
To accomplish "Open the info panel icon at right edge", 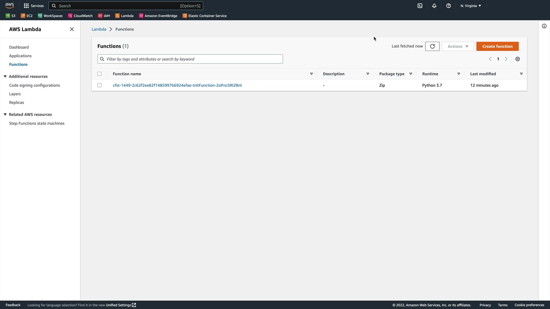I will click(544, 26).
